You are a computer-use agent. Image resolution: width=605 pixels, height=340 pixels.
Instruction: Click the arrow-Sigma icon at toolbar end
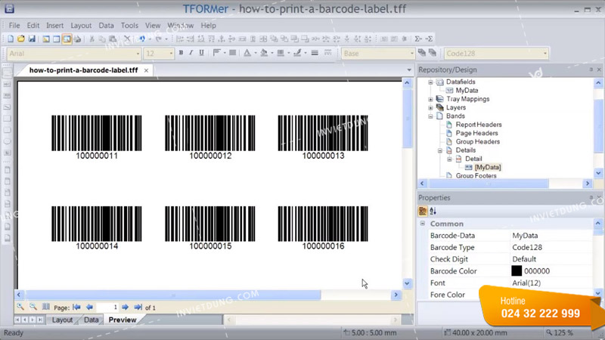pos(429,39)
